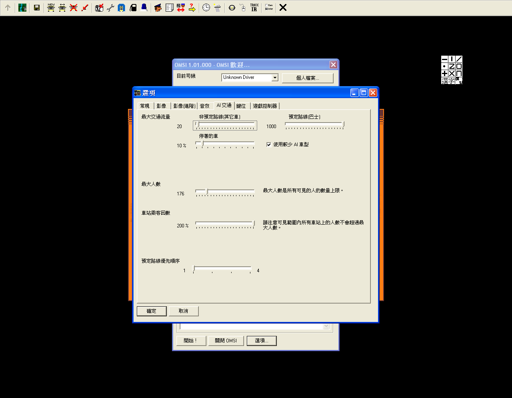Click the 200 % passenger factor value

183,226
